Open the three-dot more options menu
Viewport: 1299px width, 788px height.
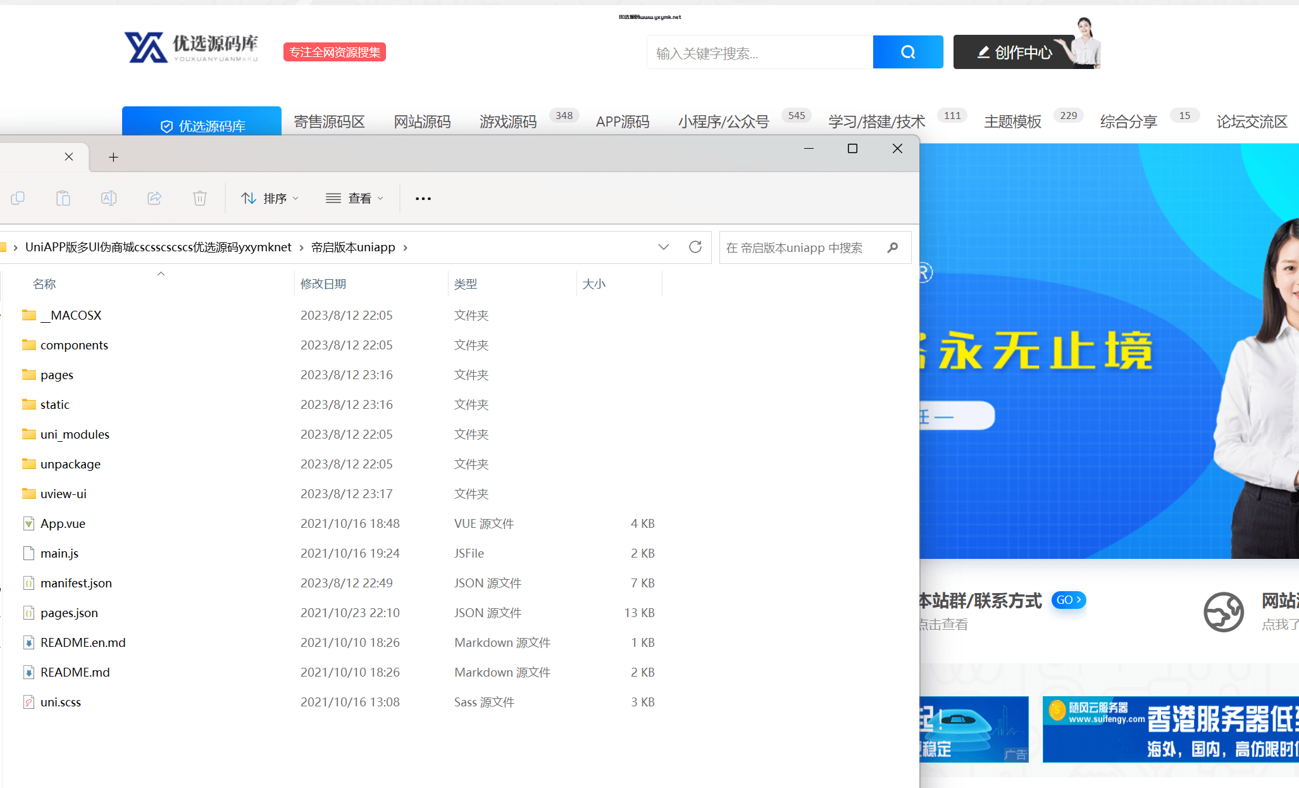point(423,199)
